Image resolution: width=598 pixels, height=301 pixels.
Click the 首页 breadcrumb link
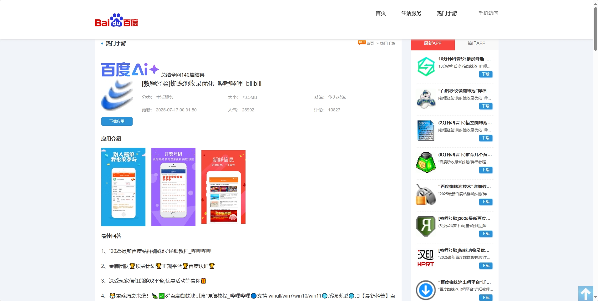click(x=370, y=43)
